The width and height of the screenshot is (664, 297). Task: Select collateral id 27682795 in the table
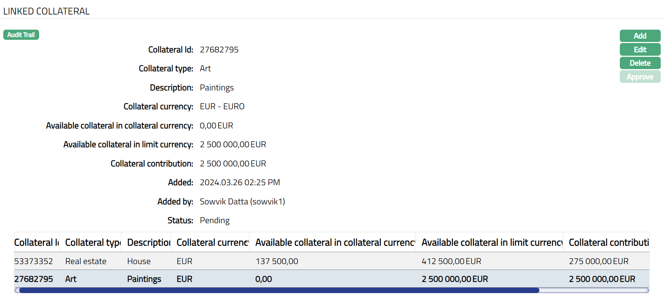pos(34,279)
